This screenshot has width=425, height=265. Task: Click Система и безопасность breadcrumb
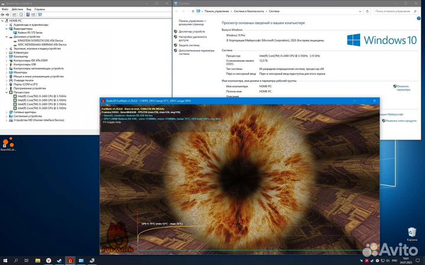coord(249,11)
